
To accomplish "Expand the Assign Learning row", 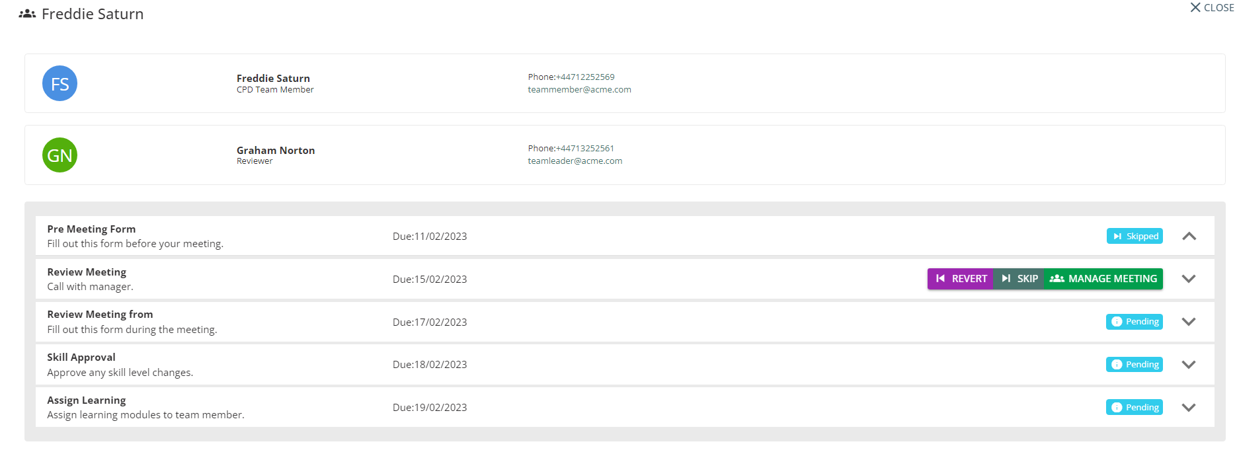I will [1189, 408].
